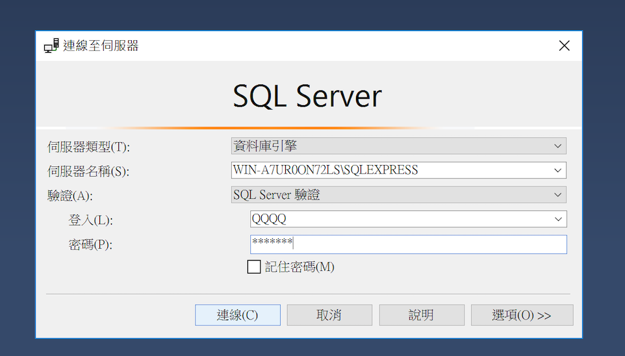Open the 伺服器類型 dropdown

tap(399, 146)
